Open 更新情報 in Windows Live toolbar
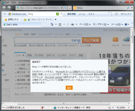 pos(71,14)
